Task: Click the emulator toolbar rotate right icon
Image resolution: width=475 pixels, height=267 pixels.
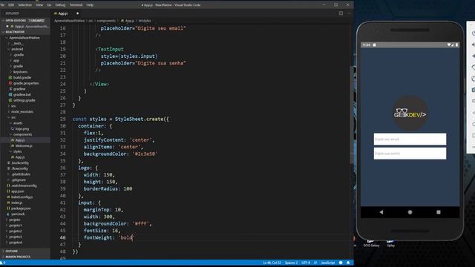Action: [x=473, y=79]
